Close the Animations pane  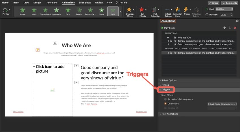coord(237,21)
